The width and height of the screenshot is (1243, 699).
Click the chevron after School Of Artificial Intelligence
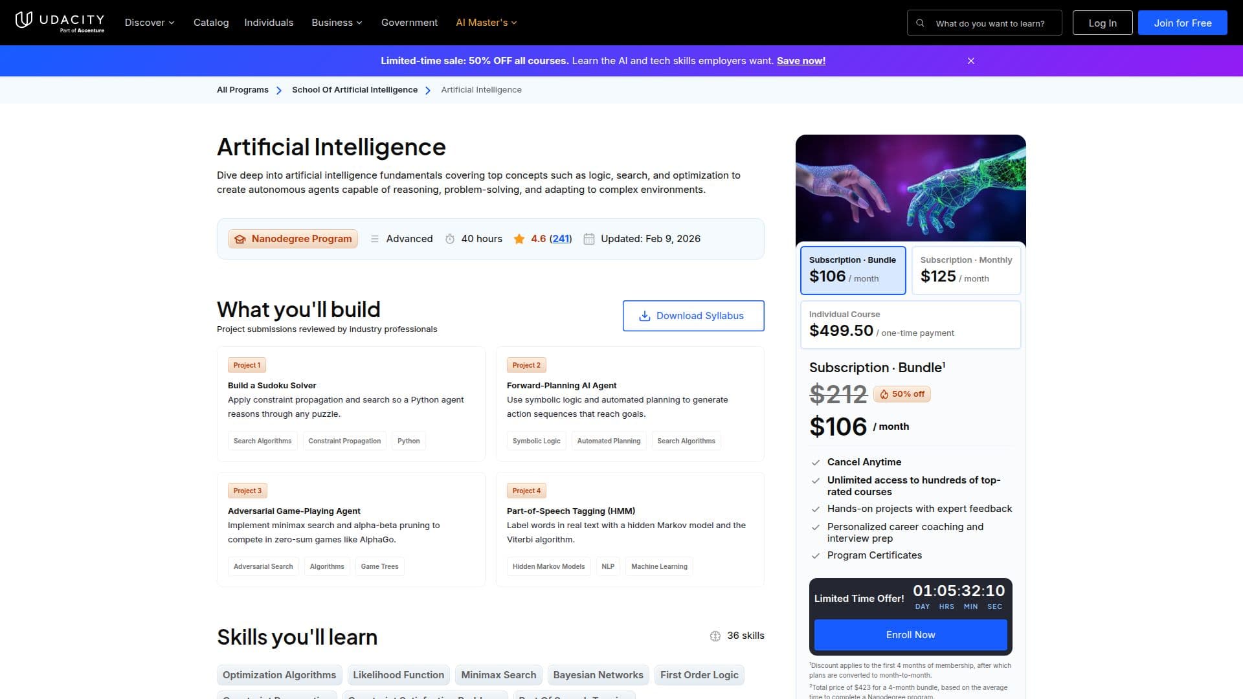pyautogui.click(x=428, y=91)
